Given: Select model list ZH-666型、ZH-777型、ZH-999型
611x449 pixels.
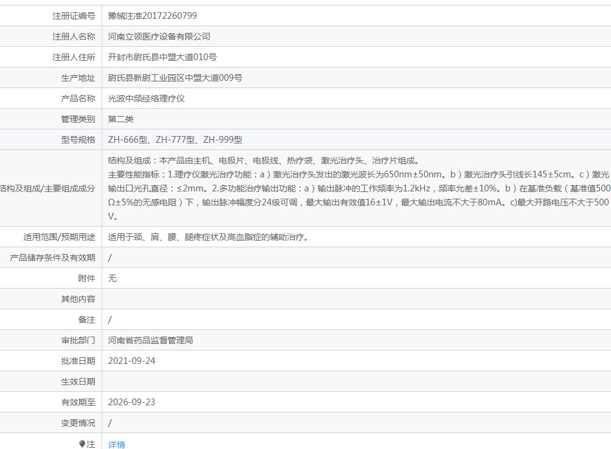Looking at the screenshot, I should 175,139.
